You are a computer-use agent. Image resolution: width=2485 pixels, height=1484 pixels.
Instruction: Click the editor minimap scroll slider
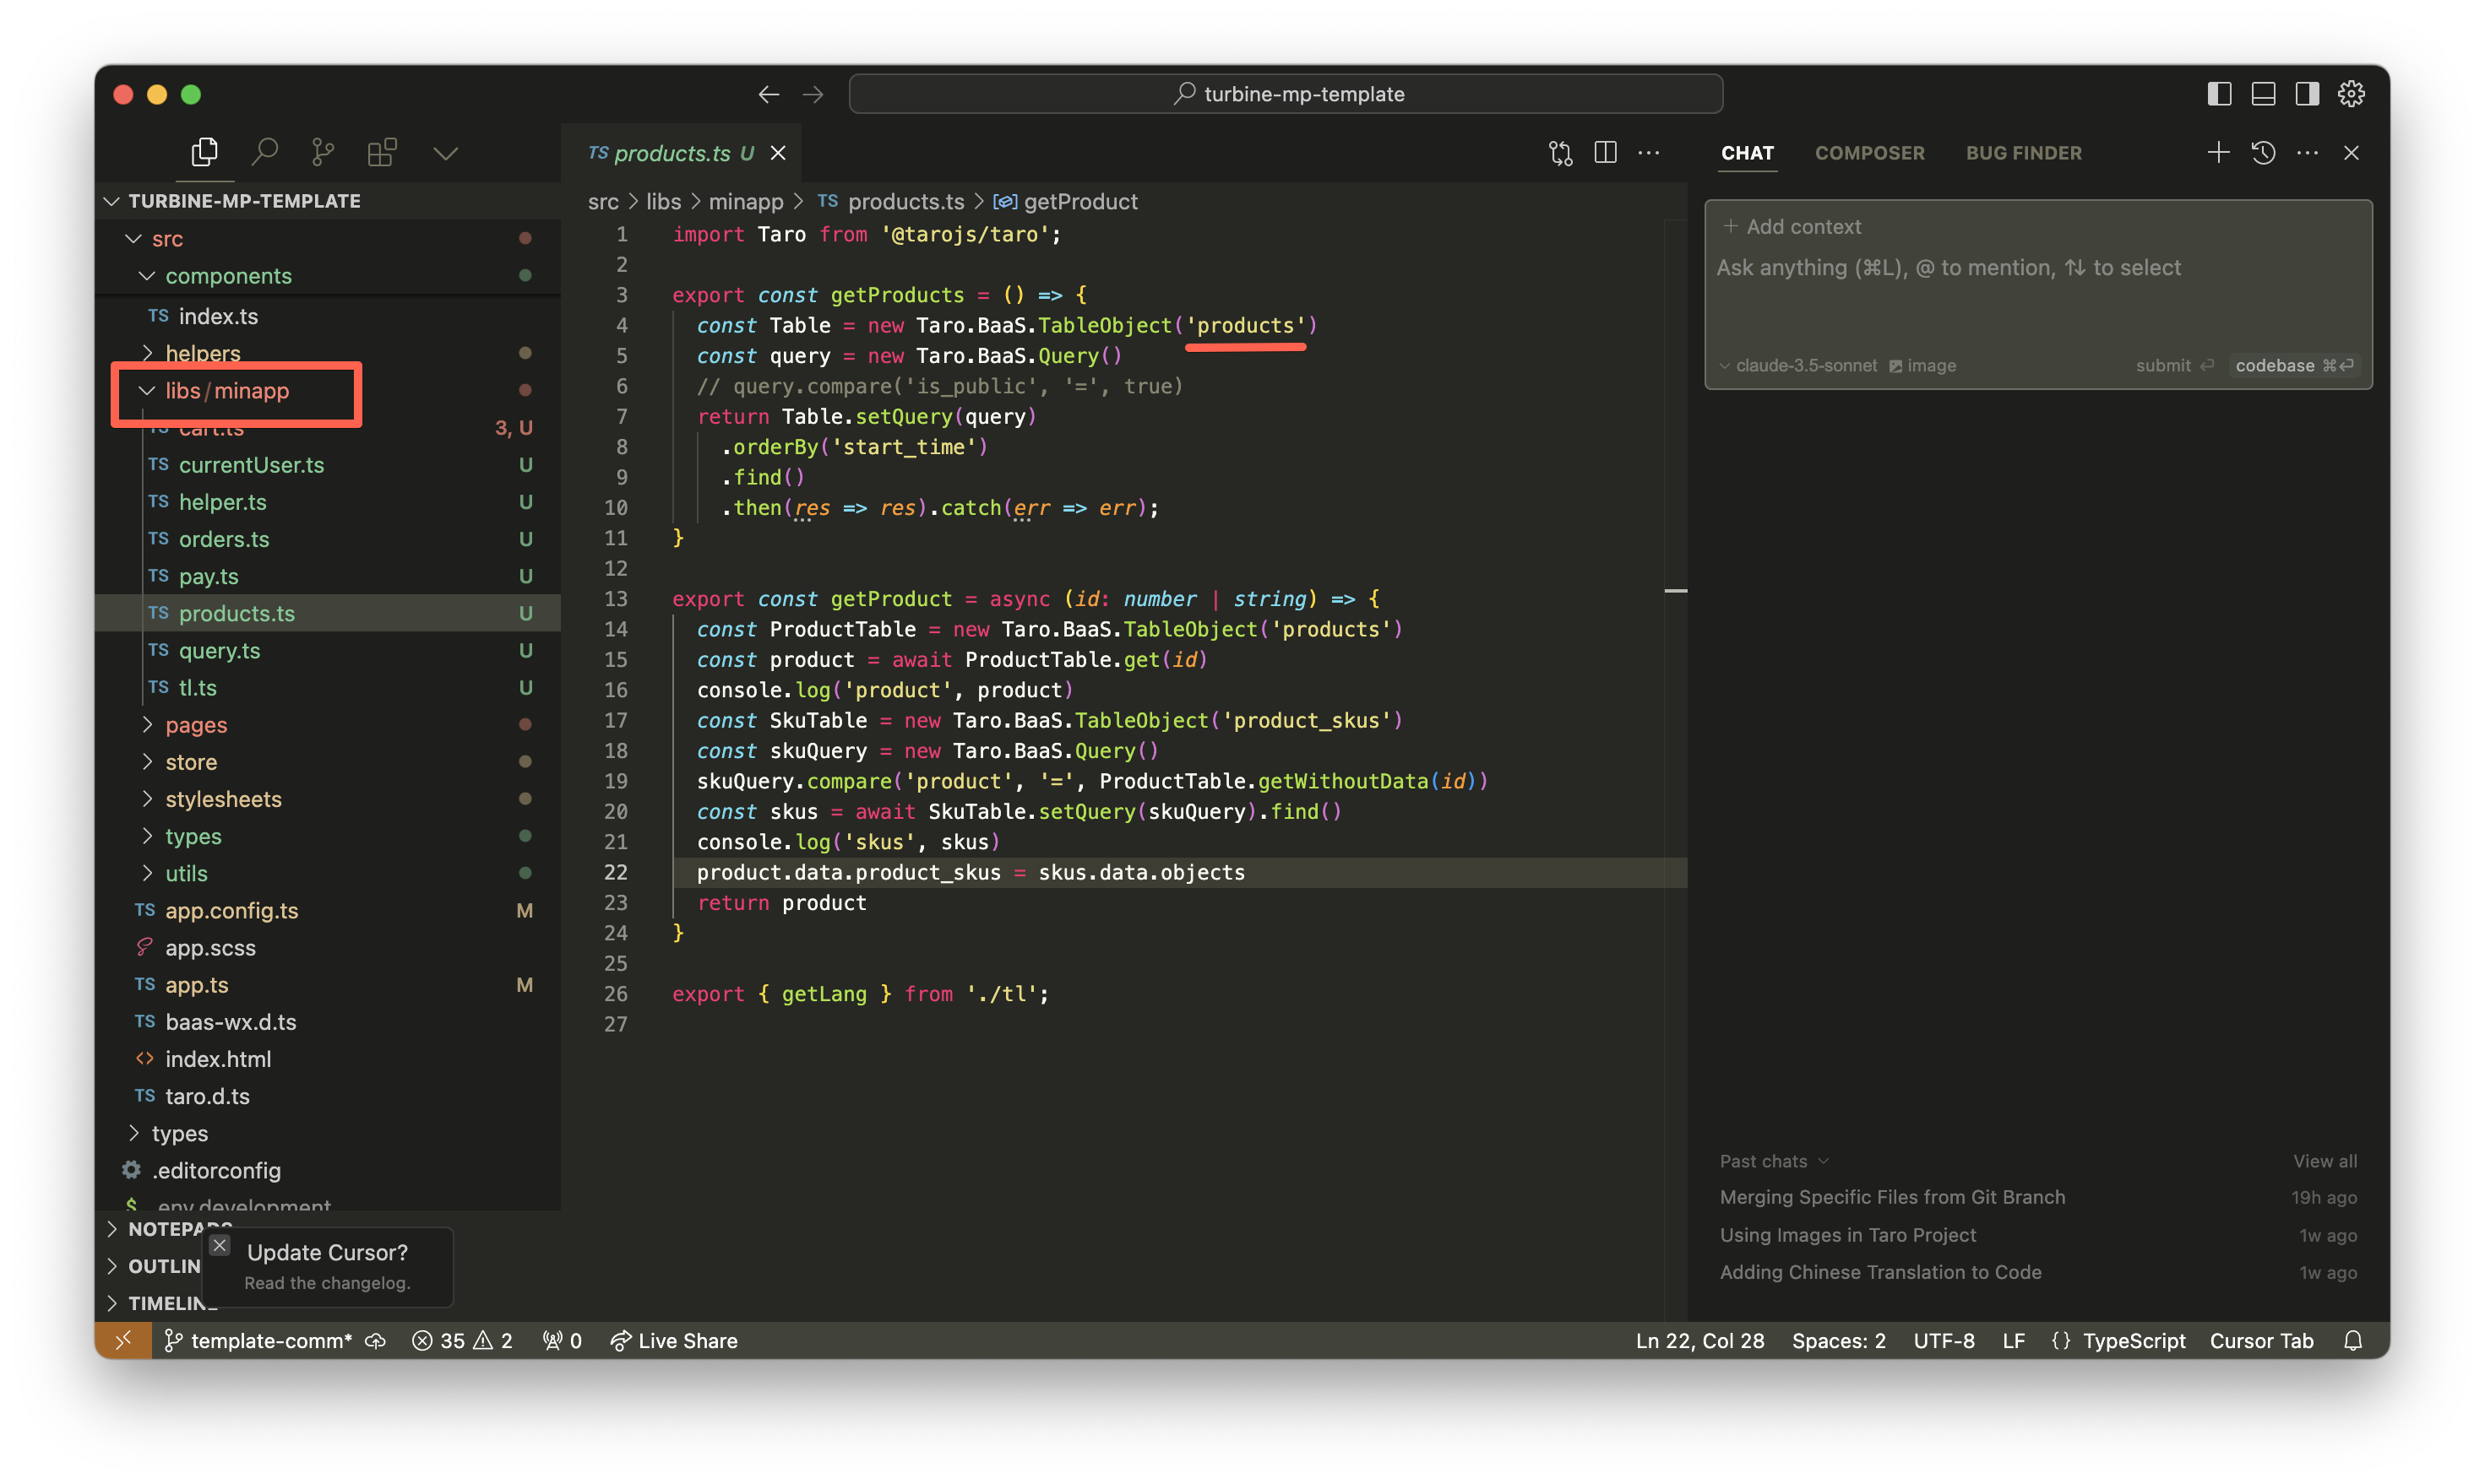pos(1676,591)
